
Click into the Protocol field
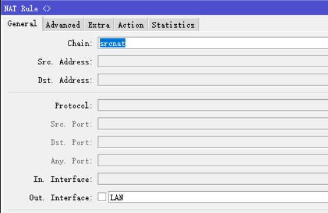(213, 105)
